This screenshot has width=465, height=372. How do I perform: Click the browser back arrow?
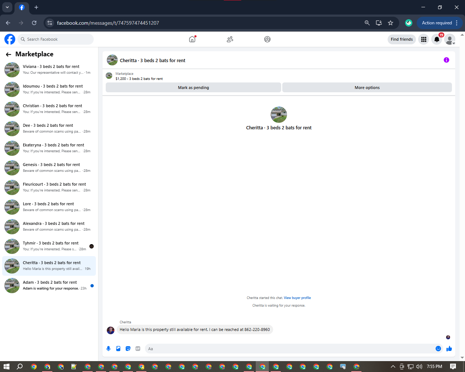click(x=8, y=23)
